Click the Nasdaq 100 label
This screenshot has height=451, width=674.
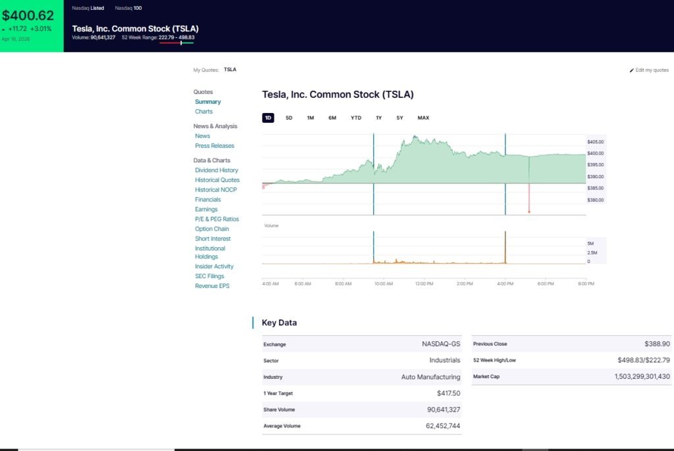point(128,8)
